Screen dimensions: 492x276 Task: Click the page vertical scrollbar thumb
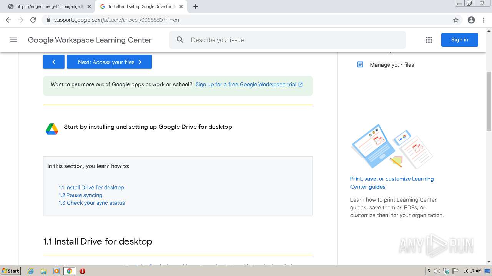(489, 101)
